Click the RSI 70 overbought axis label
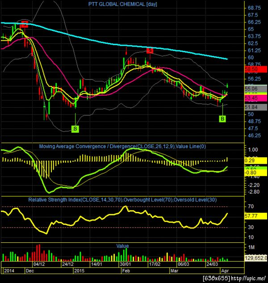 [x=251, y=206]
